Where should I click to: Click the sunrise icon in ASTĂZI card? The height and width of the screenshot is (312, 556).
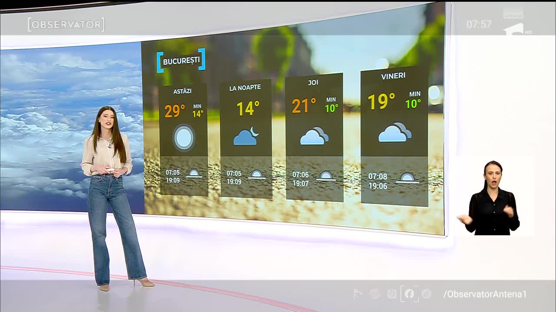point(194,174)
